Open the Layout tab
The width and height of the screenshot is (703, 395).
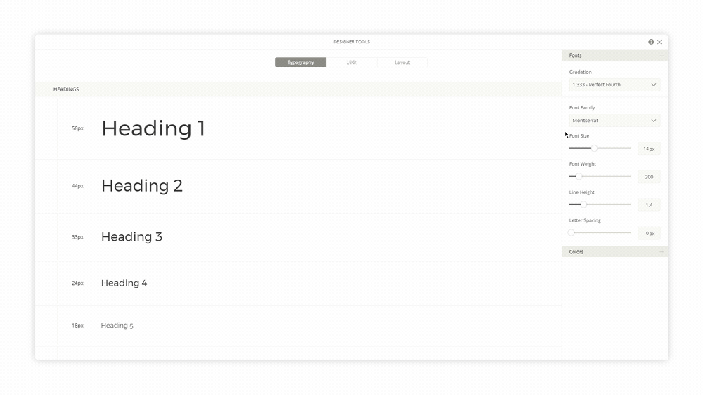402,62
